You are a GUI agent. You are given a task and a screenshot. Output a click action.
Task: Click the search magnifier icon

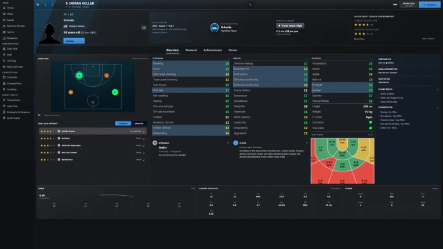pyautogui.click(x=250, y=5)
